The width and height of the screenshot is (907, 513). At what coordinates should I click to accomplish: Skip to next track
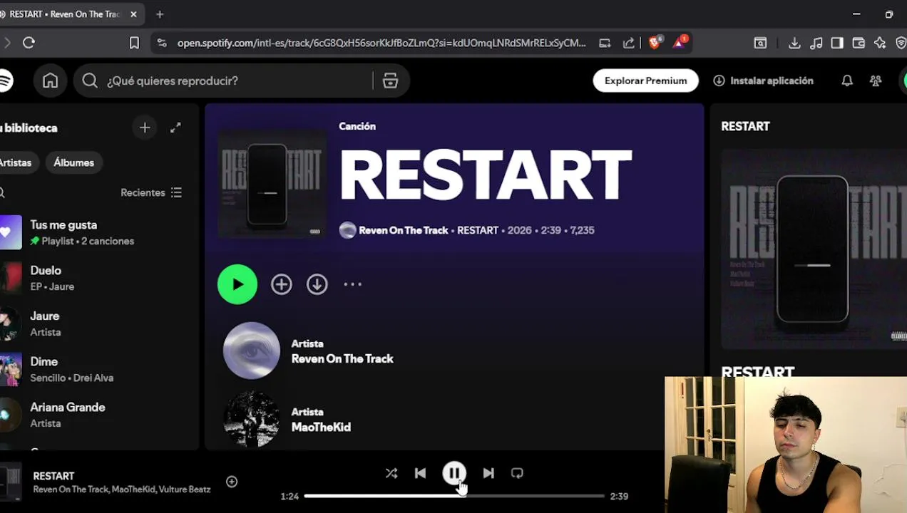[488, 473]
